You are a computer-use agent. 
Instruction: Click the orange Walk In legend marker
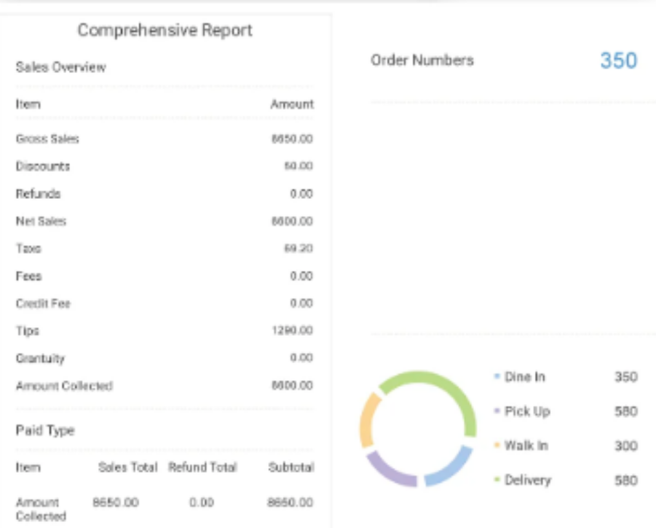pyautogui.click(x=497, y=445)
